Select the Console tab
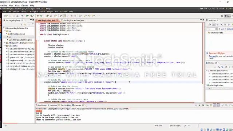The width and height of the screenshot is (233, 131). pos(78,105)
